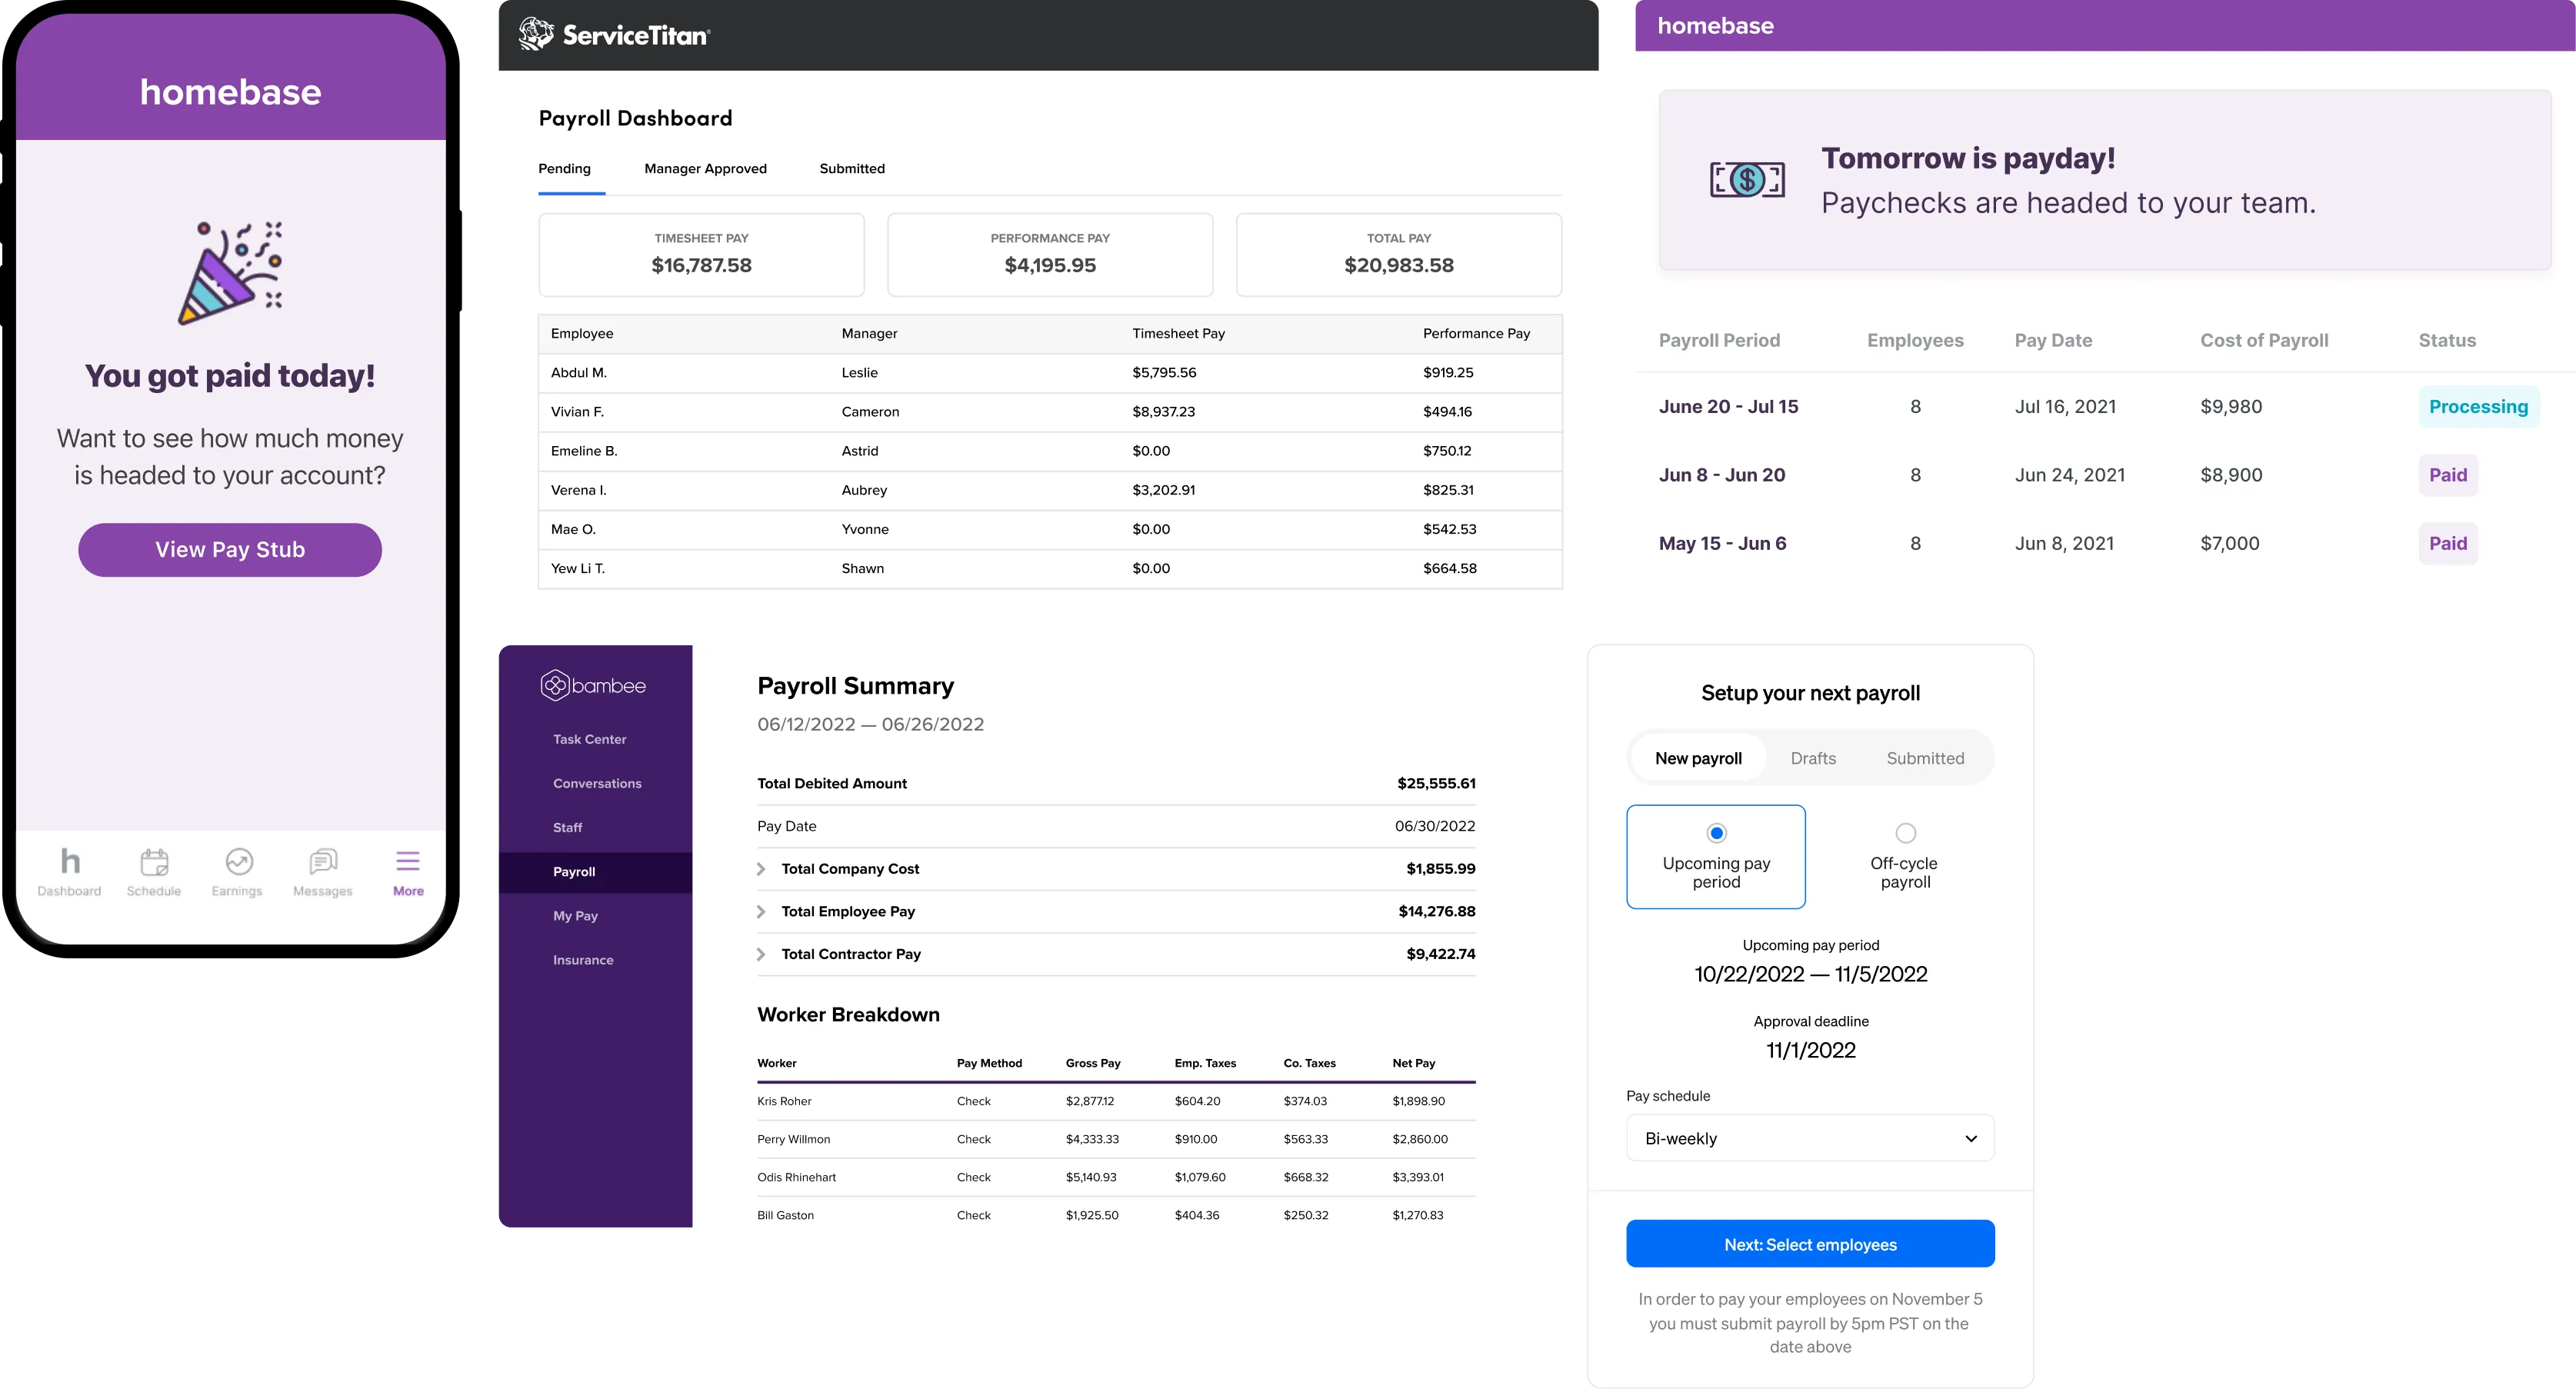Click the ServiceTitan logo

(614, 35)
